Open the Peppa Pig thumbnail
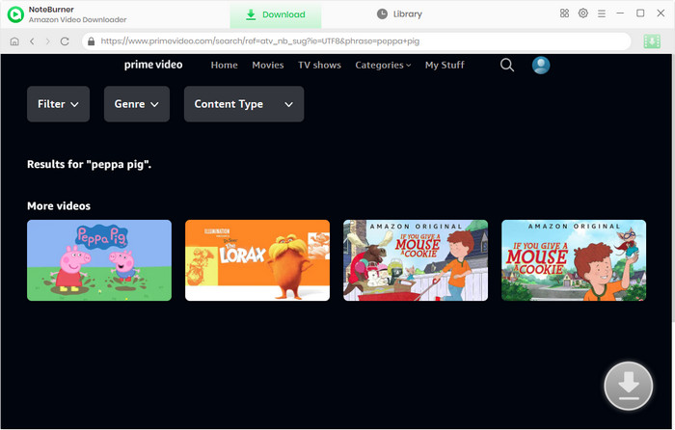Image resolution: width=675 pixels, height=430 pixels. click(x=99, y=260)
